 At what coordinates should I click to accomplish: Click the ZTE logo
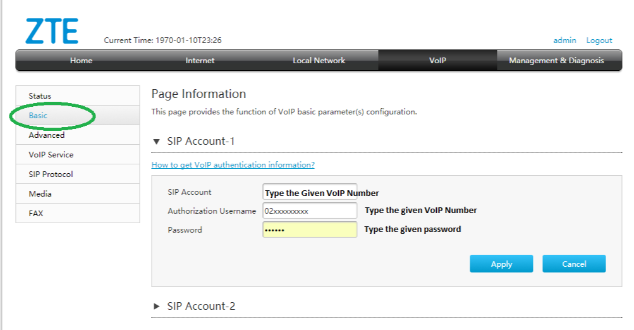click(52, 31)
